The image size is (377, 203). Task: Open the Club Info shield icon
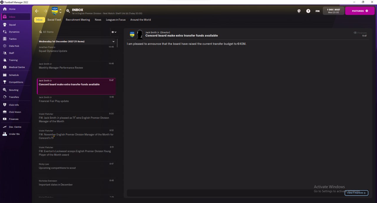pos(5,105)
